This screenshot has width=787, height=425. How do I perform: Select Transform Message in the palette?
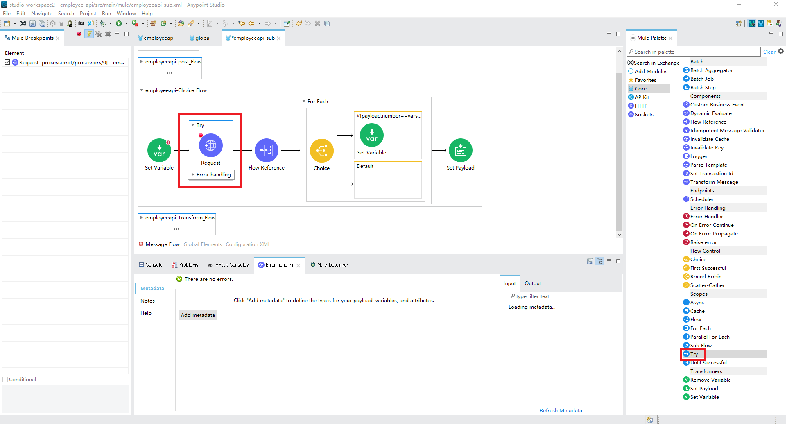711,182
